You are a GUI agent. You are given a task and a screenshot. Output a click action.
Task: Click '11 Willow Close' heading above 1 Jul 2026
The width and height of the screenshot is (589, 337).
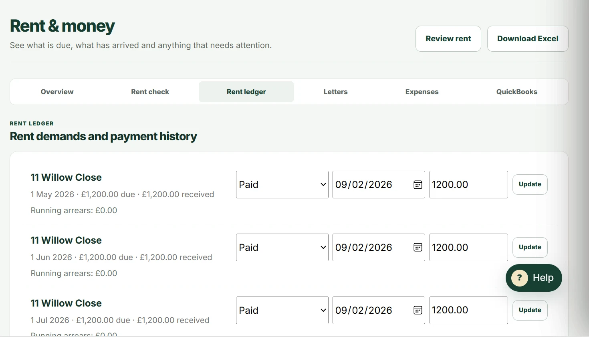click(x=66, y=303)
